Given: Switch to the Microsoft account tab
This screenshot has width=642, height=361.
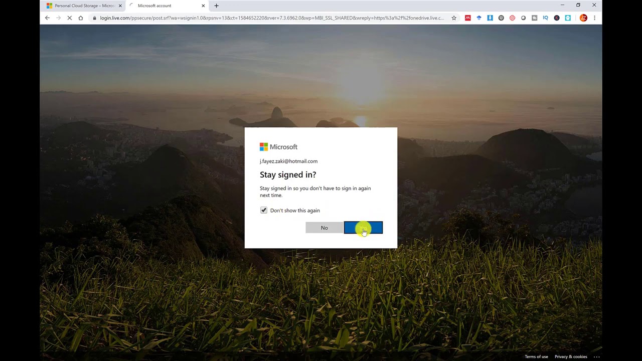Looking at the screenshot, I should coord(167,6).
